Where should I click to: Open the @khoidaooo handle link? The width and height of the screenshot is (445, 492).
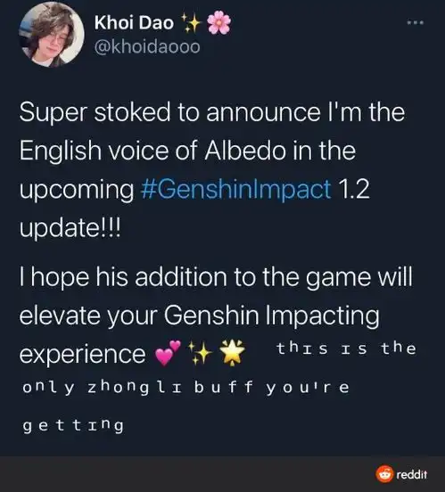click(147, 46)
